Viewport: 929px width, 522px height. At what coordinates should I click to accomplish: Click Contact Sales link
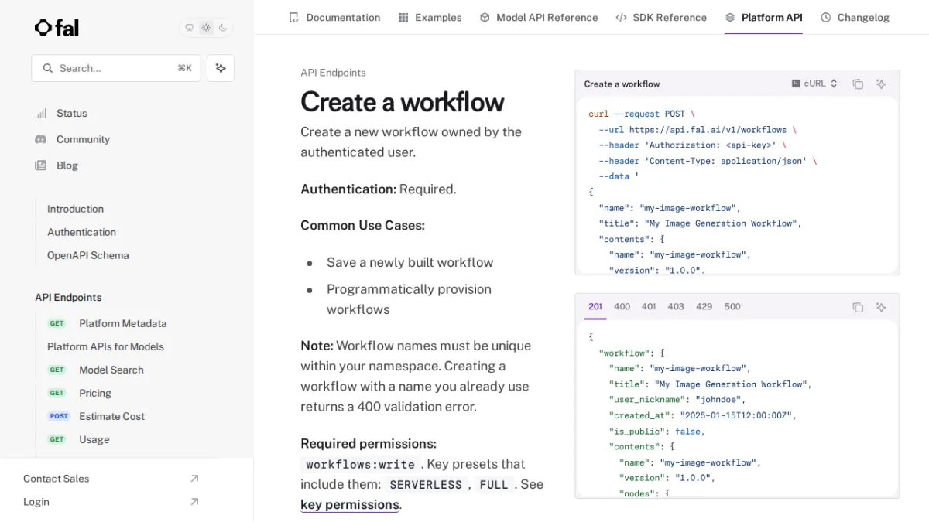(56, 479)
